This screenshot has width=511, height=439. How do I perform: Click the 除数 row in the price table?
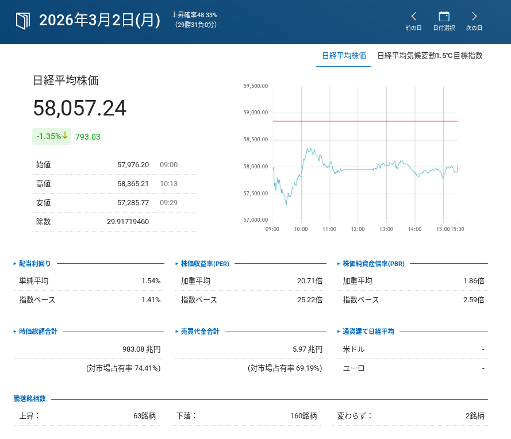[x=115, y=221]
